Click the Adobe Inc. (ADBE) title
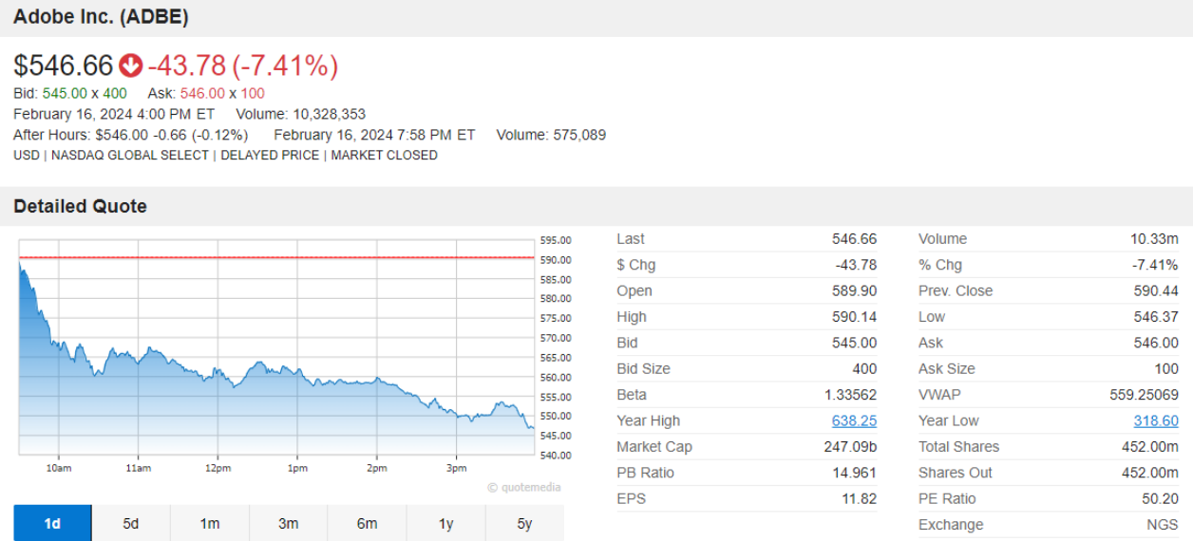Viewport: 1193px width, 541px height. pyautogui.click(x=101, y=17)
